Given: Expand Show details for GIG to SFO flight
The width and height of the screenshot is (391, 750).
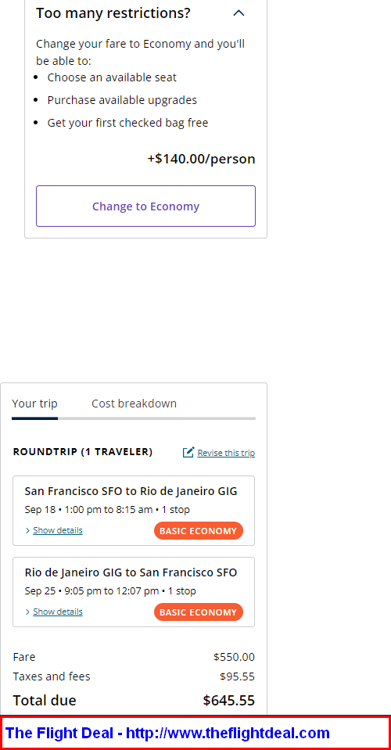Looking at the screenshot, I should (x=58, y=612).
